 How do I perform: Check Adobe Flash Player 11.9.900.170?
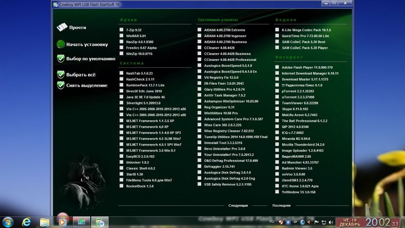coord(277,67)
